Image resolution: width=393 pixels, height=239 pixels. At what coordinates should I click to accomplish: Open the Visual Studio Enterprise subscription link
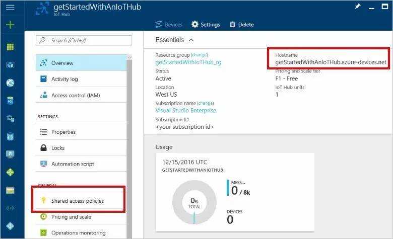pos(186,110)
